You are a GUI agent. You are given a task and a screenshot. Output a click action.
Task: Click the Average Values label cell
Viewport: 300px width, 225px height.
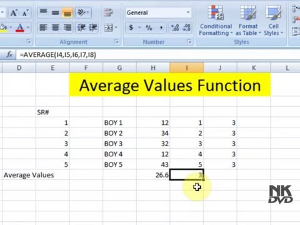(29, 175)
